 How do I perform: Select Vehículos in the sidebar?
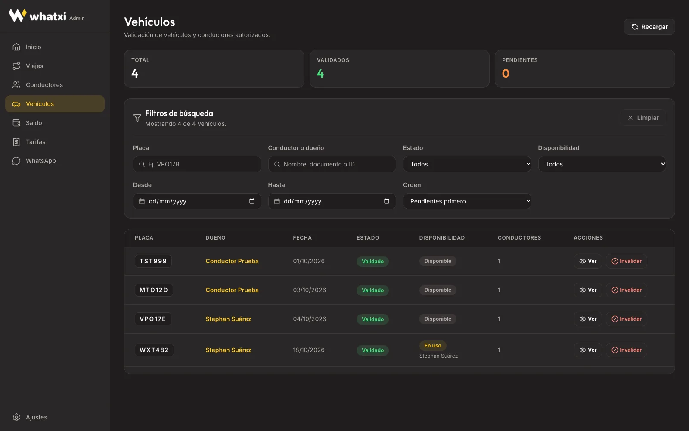pyautogui.click(x=55, y=104)
